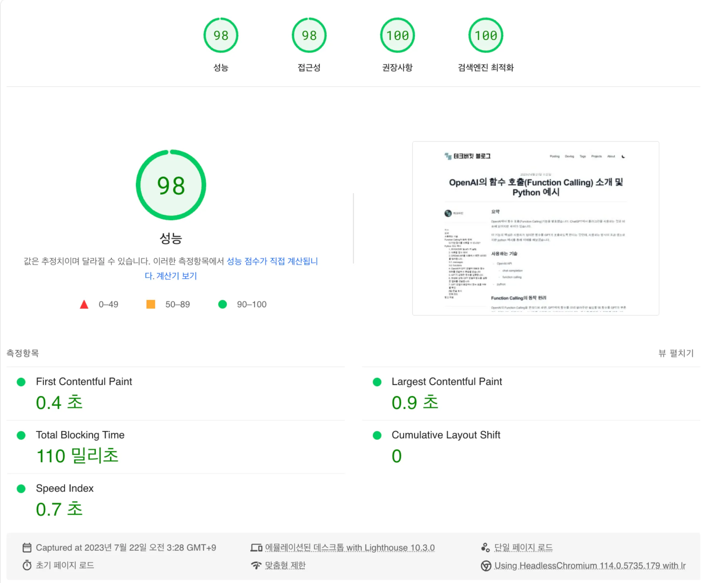Open the 성능 점수가 직접 계산됩니다 link
Viewport: 701px width, 583px height.
272,261
